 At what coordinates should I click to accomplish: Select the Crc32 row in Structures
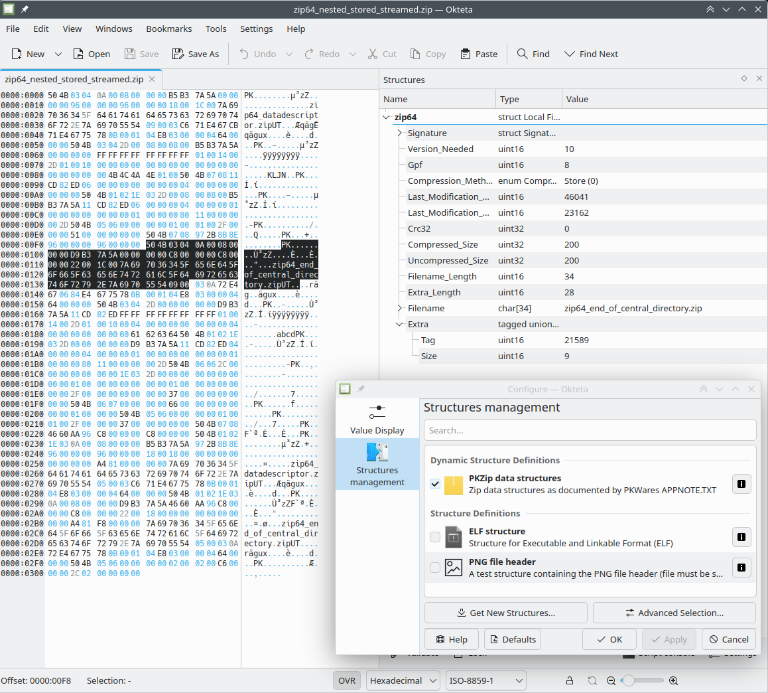point(574,228)
